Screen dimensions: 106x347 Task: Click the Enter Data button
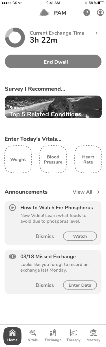tap(80, 285)
